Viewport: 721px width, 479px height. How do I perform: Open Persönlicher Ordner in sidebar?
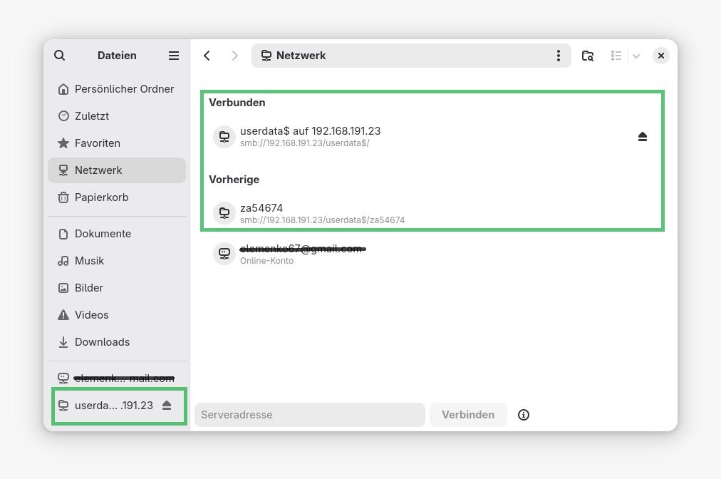(x=117, y=89)
